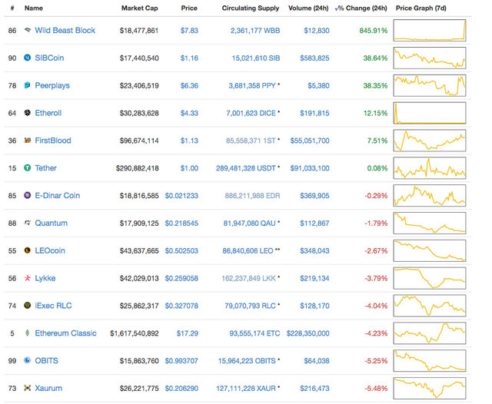Viewport: 492px width, 404px height.
Task: Click the OBITS logo icon
Action: pyautogui.click(x=28, y=360)
